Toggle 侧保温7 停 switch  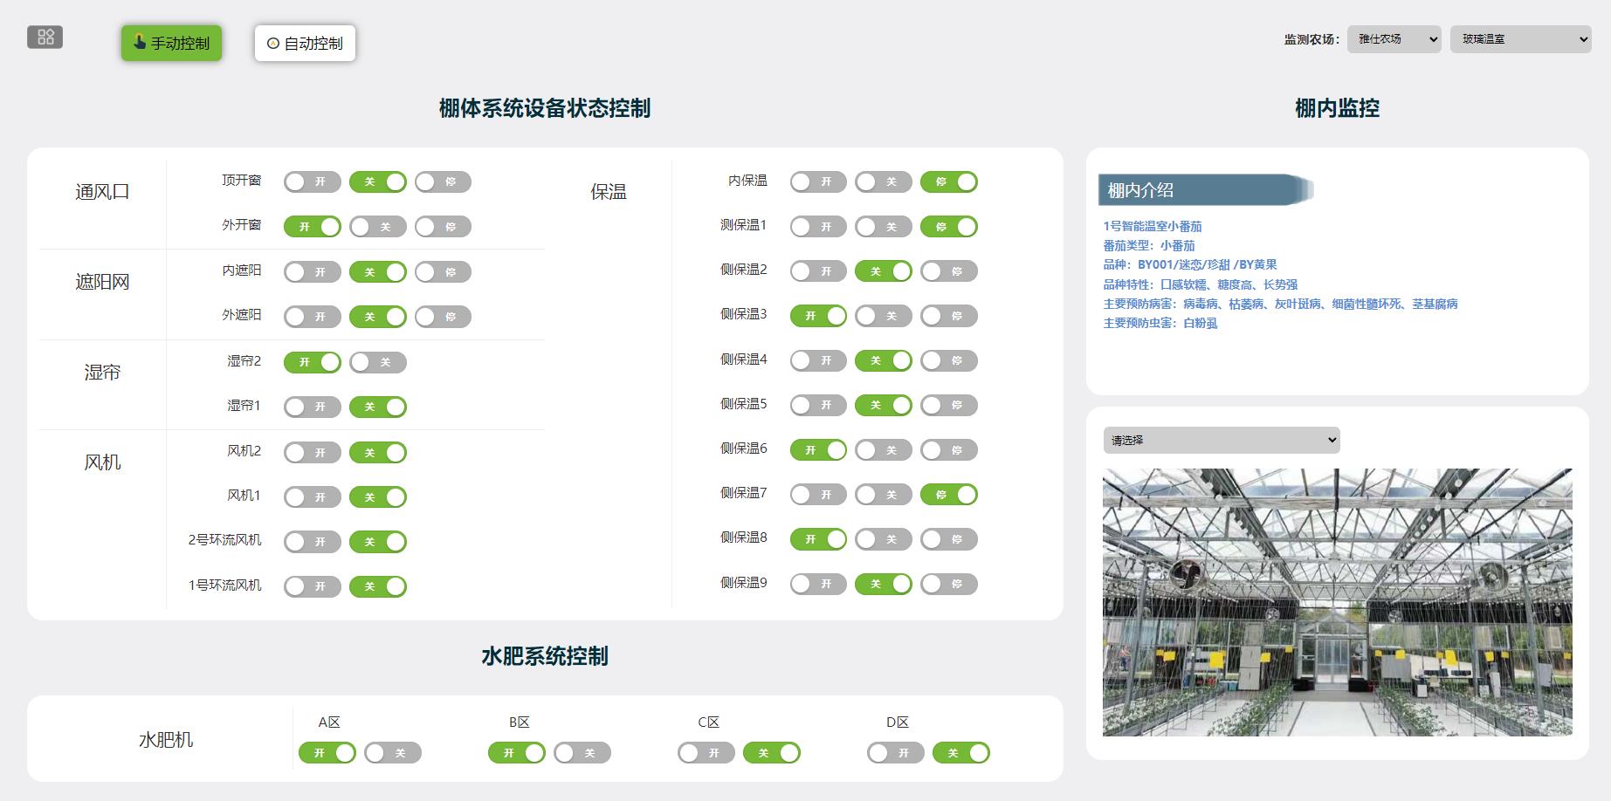[x=949, y=495]
